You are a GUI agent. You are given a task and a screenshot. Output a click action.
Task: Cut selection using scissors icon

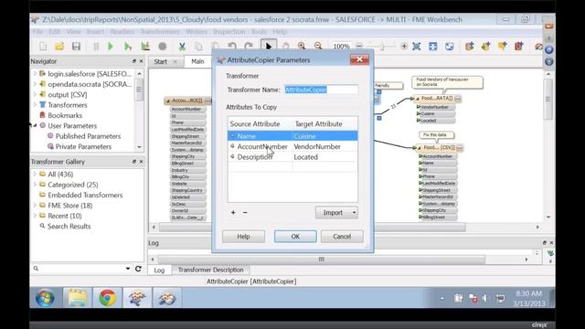pyautogui.click(x=182, y=47)
